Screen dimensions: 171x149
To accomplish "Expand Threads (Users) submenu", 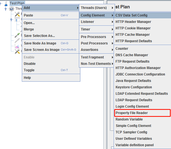I will click(x=97, y=8).
